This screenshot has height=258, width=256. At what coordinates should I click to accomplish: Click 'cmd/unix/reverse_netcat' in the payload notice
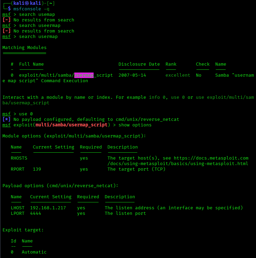147,119
